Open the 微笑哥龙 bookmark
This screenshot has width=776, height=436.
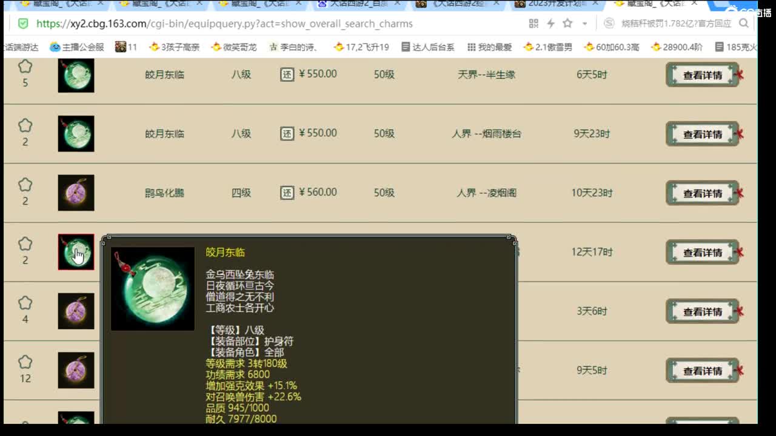(x=233, y=47)
